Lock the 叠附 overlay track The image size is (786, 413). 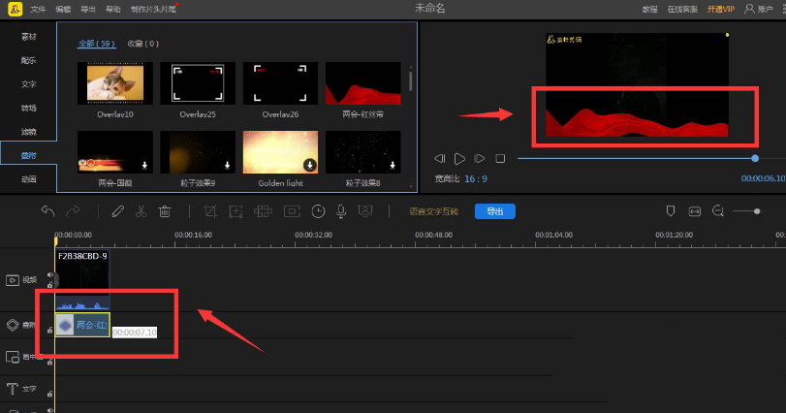[x=50, y=330]
